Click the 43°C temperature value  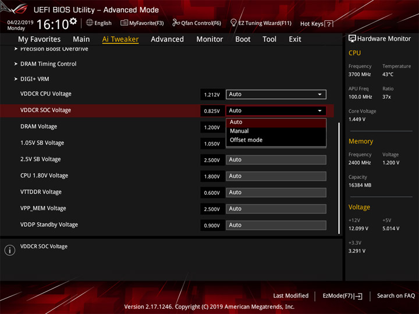[x=388, y=74]
